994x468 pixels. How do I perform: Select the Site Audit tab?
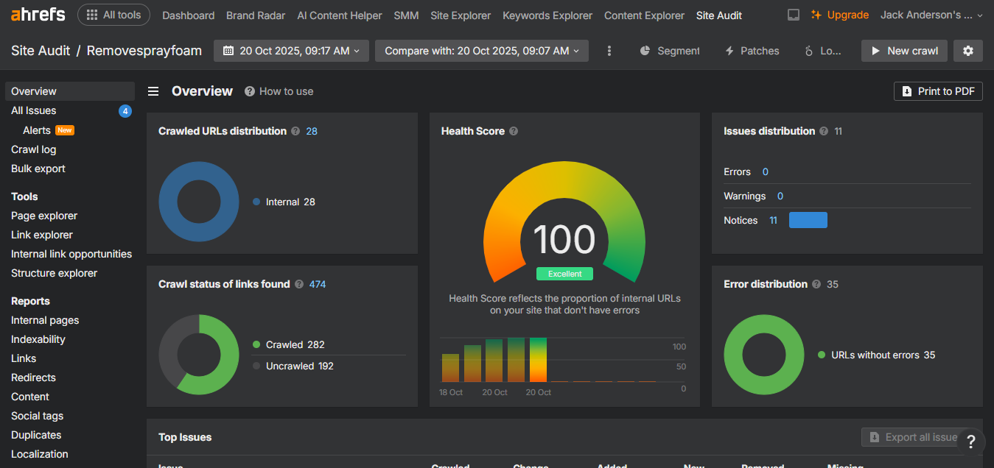(719, 15)
